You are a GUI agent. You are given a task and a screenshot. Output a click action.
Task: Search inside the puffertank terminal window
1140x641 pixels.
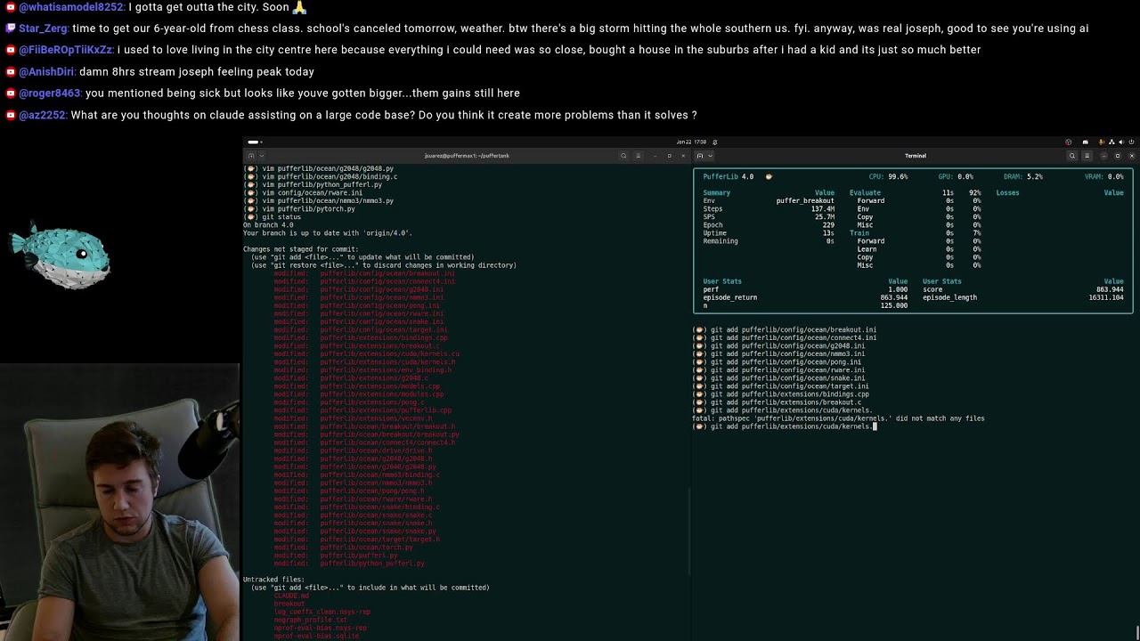tap(623, 156)
